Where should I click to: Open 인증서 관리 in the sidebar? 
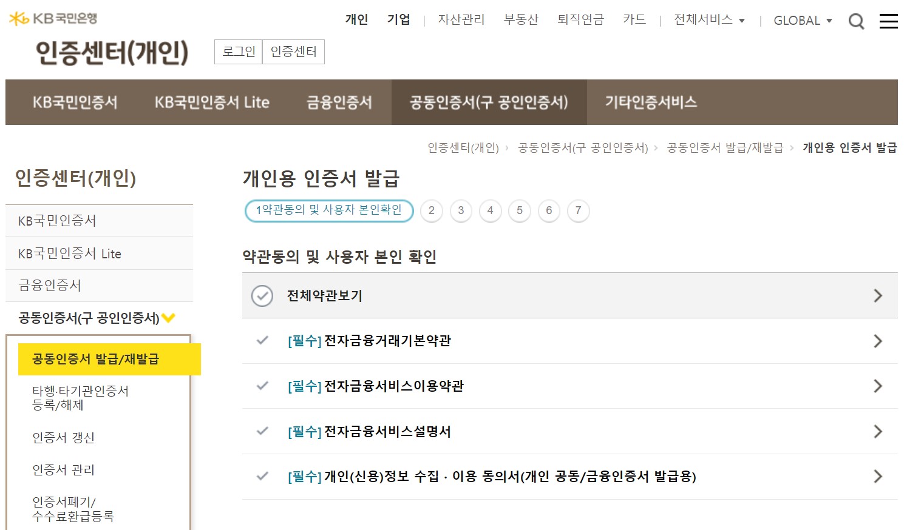pos(63,469)
